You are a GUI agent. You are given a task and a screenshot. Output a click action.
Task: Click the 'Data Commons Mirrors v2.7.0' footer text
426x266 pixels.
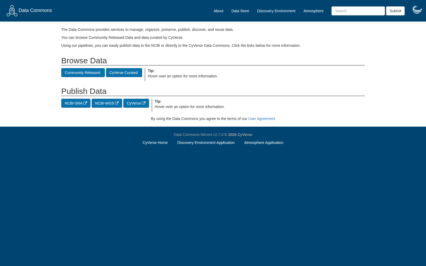coord(198,135)
